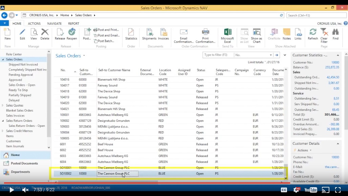Expand the Sales Credit Memos node
Screen dimensions: 348x196
tap(3, 131)
